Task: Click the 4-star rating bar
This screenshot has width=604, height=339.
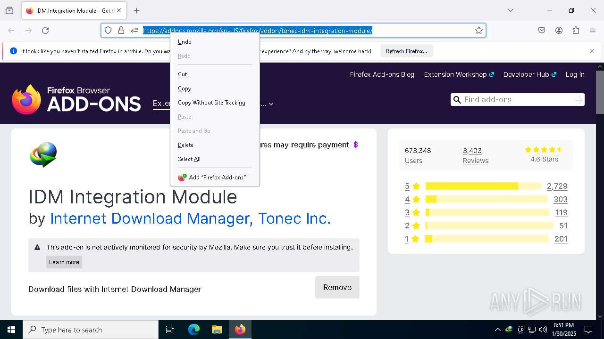Action: pos(487,199)
